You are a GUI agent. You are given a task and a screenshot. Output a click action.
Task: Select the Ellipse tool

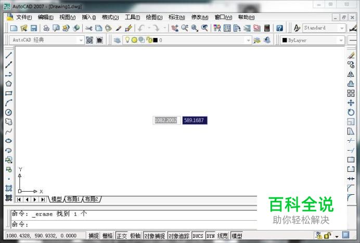(9, 141)
